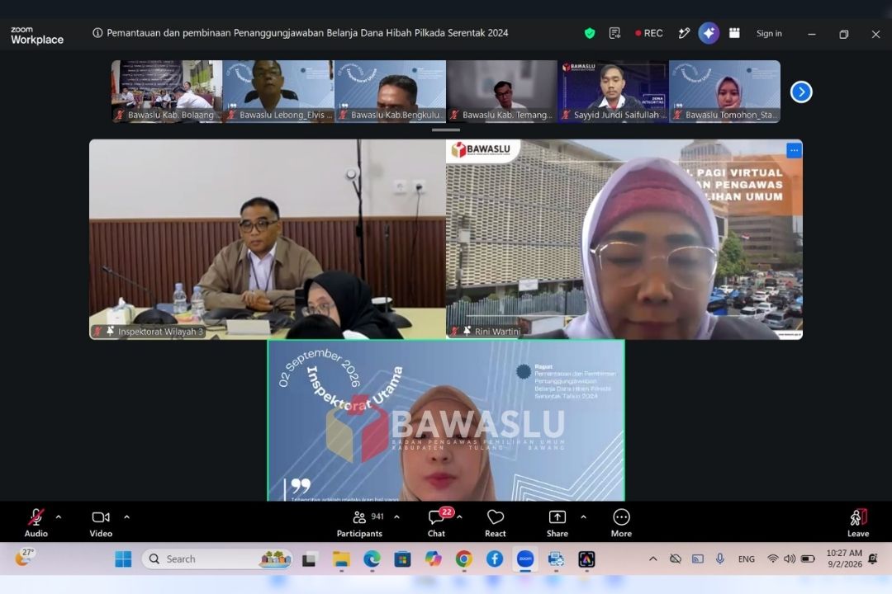This screenshot has width=892, height=594.
Task: Open the Windows Start menu
Action: (x=123, y=559)
